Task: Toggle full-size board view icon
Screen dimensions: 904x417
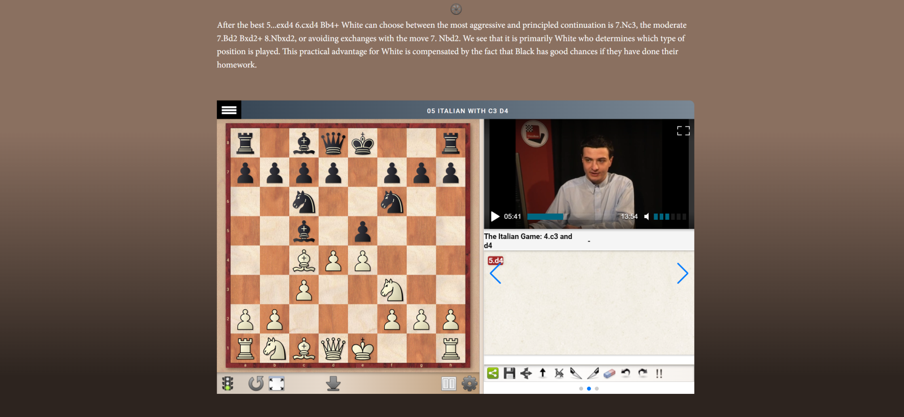Action: pos(276,384)
